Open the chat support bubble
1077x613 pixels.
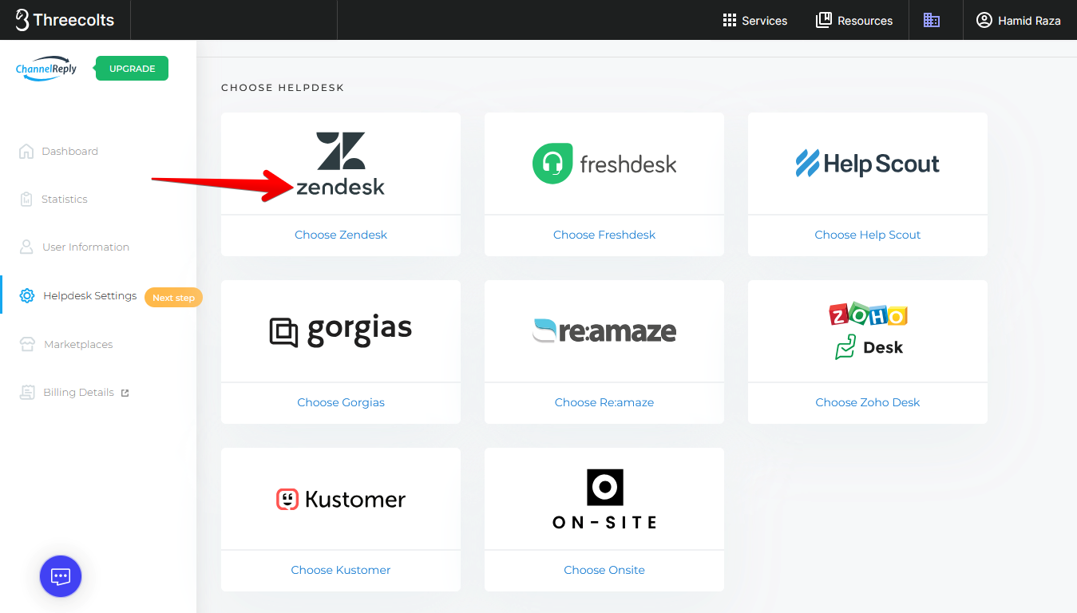(x=61, y=576)
